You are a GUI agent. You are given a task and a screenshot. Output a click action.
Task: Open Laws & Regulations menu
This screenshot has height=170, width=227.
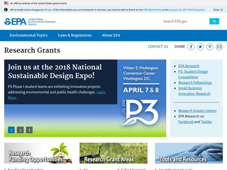(75, 35)
